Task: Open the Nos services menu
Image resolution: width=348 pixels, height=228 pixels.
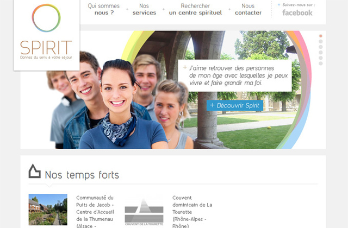Action: click(x=144, y=9)
